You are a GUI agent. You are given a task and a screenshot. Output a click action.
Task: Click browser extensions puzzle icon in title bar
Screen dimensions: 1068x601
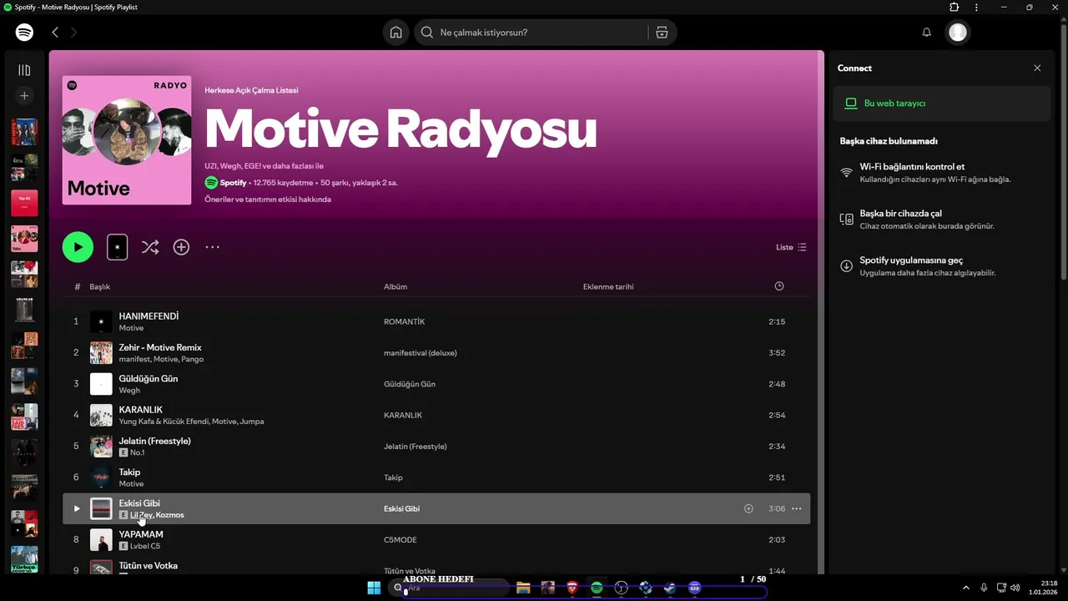pos(955,7)
